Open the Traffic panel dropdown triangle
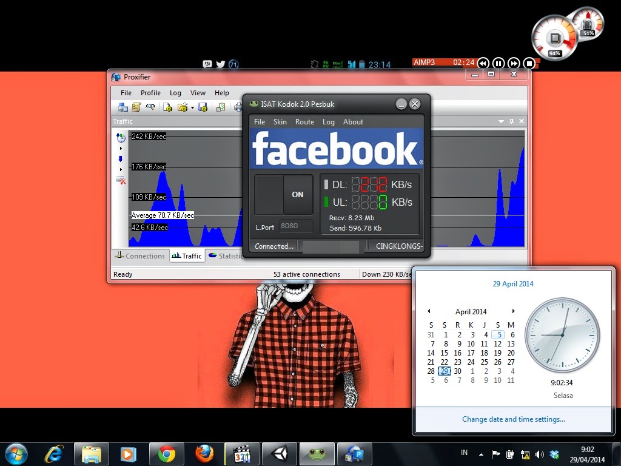Viewport: 621px width, 466px height. (501, 121)
